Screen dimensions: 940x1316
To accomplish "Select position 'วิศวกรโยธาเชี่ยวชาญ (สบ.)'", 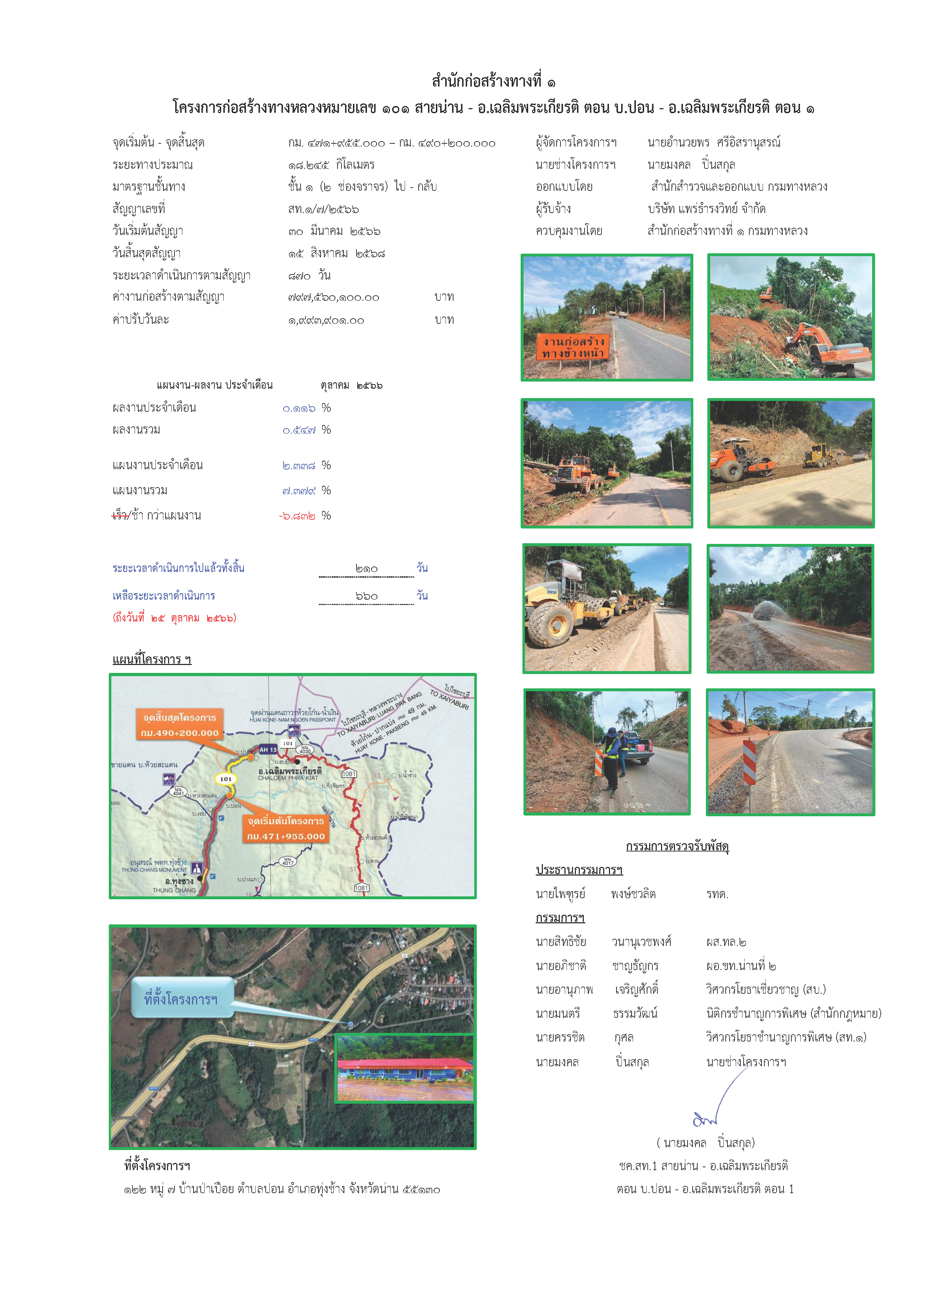I will click(x=766, y=989).
